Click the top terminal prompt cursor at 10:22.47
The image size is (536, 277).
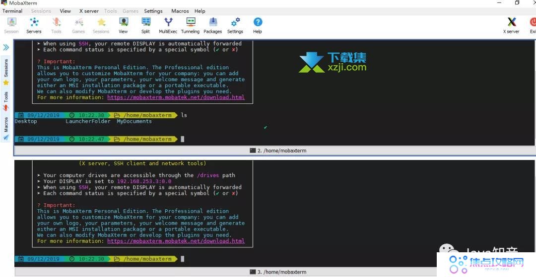coord(183,139)
